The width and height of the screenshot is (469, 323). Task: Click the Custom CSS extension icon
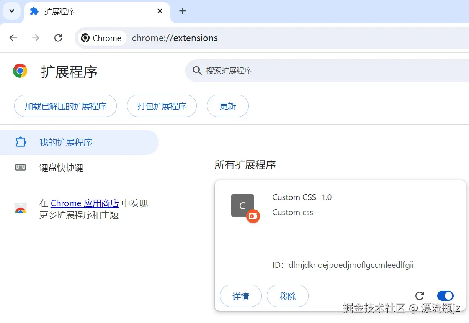242,205
